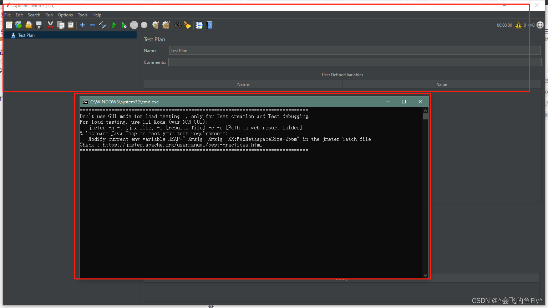Click the Help question mark icon
This screenshot has height=308, width=548.
click(x=209, y=25)
